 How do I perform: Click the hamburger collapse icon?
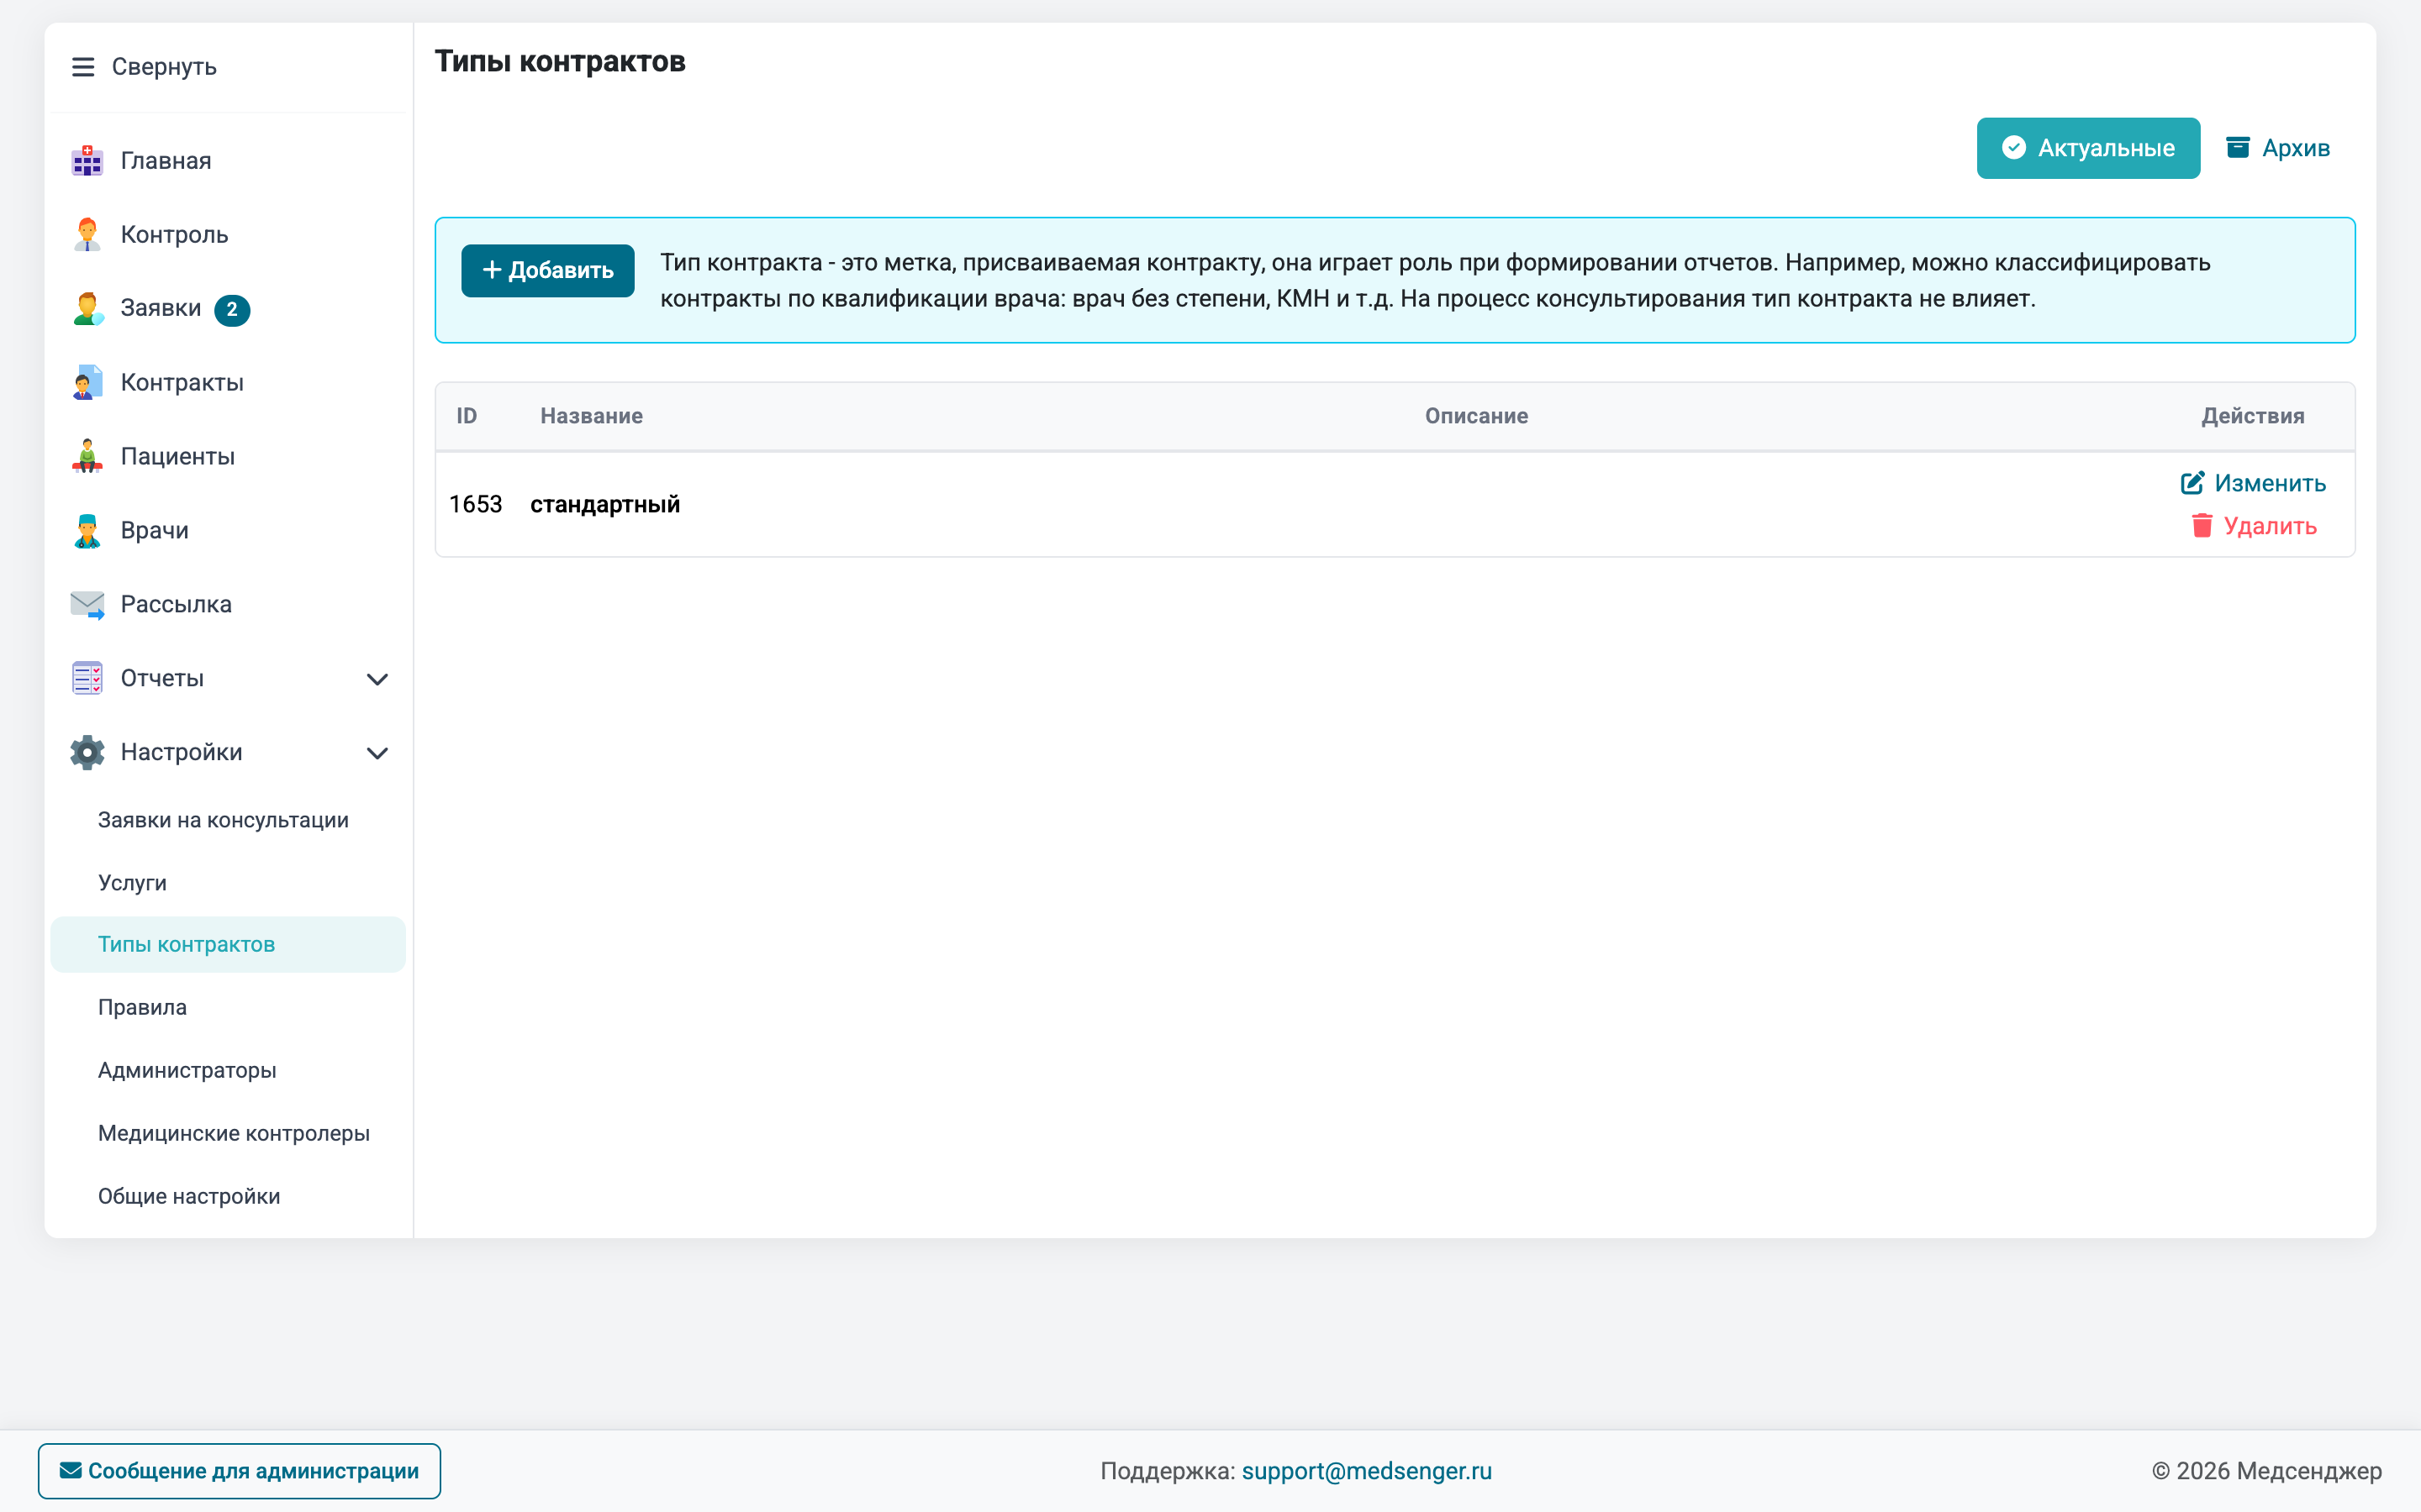83,67
